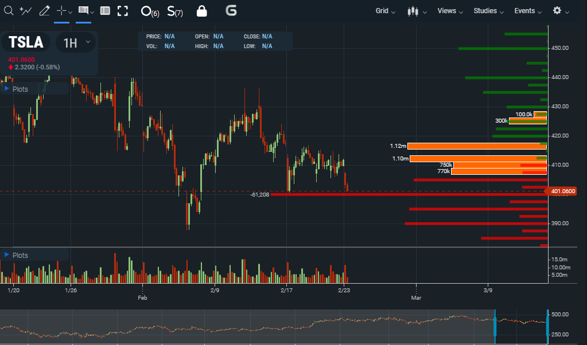
Task: Open the Studies menu
Action: pyautogui.click(x=488, y=11)
